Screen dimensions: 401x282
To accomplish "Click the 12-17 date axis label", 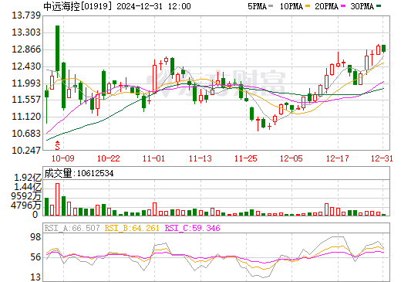I will [337, 158].
